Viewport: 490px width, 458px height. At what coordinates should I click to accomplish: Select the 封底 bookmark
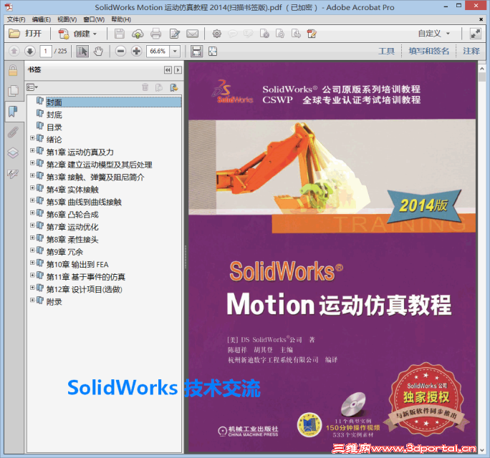(x=54, y=115)
